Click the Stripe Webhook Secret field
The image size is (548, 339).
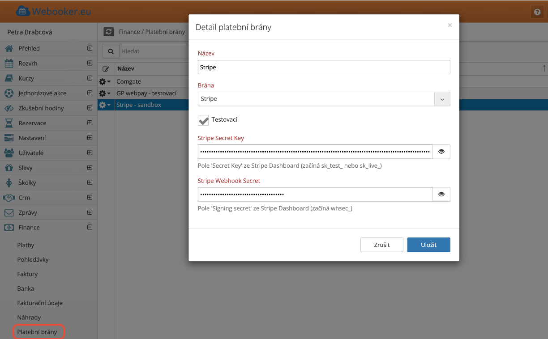tap(315, 194)
